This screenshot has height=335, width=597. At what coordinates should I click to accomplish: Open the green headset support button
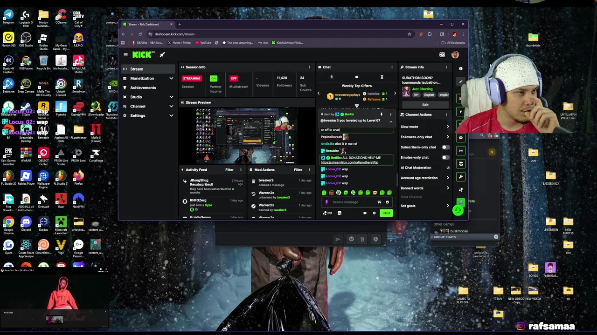[458, 211]
